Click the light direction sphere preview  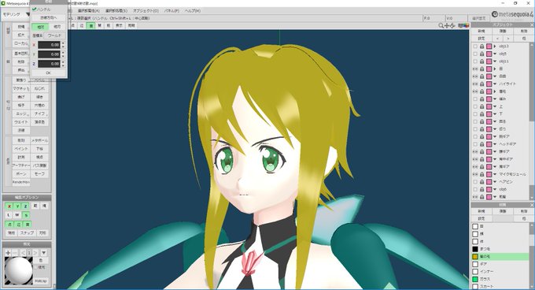click(19, 270)
